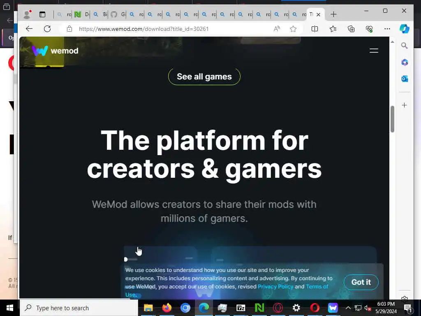
Task: Accept cookies with Got it button
Action: 361,282
